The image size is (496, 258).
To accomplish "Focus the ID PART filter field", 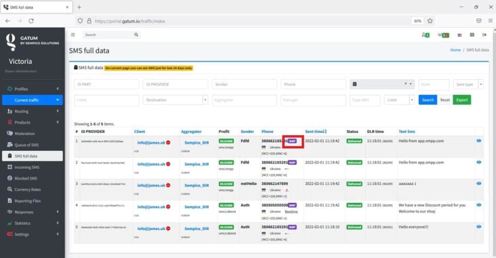I will 107,84.
